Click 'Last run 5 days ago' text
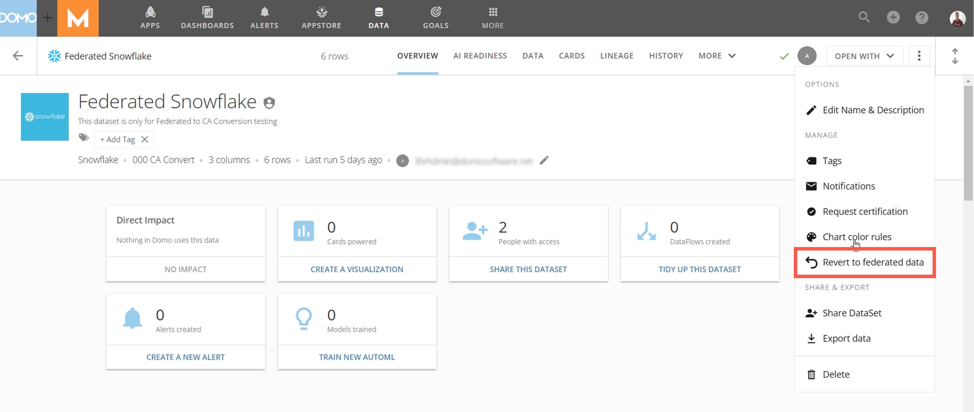This screenshot has height=412, width=974. (x=343, y=160)
